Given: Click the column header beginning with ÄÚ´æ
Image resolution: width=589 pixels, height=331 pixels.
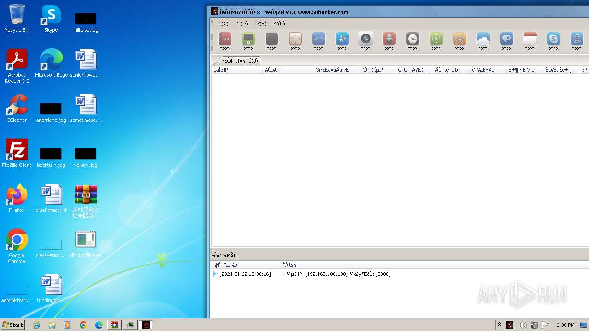Looking at the screenshot, I should (451, 70).
